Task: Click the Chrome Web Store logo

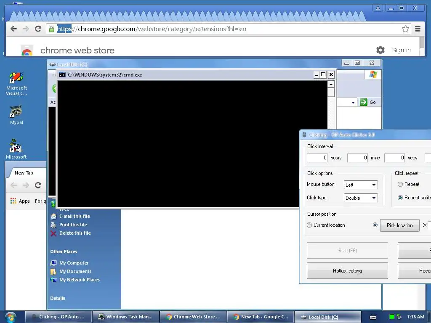Action: [x=27, y=50]
